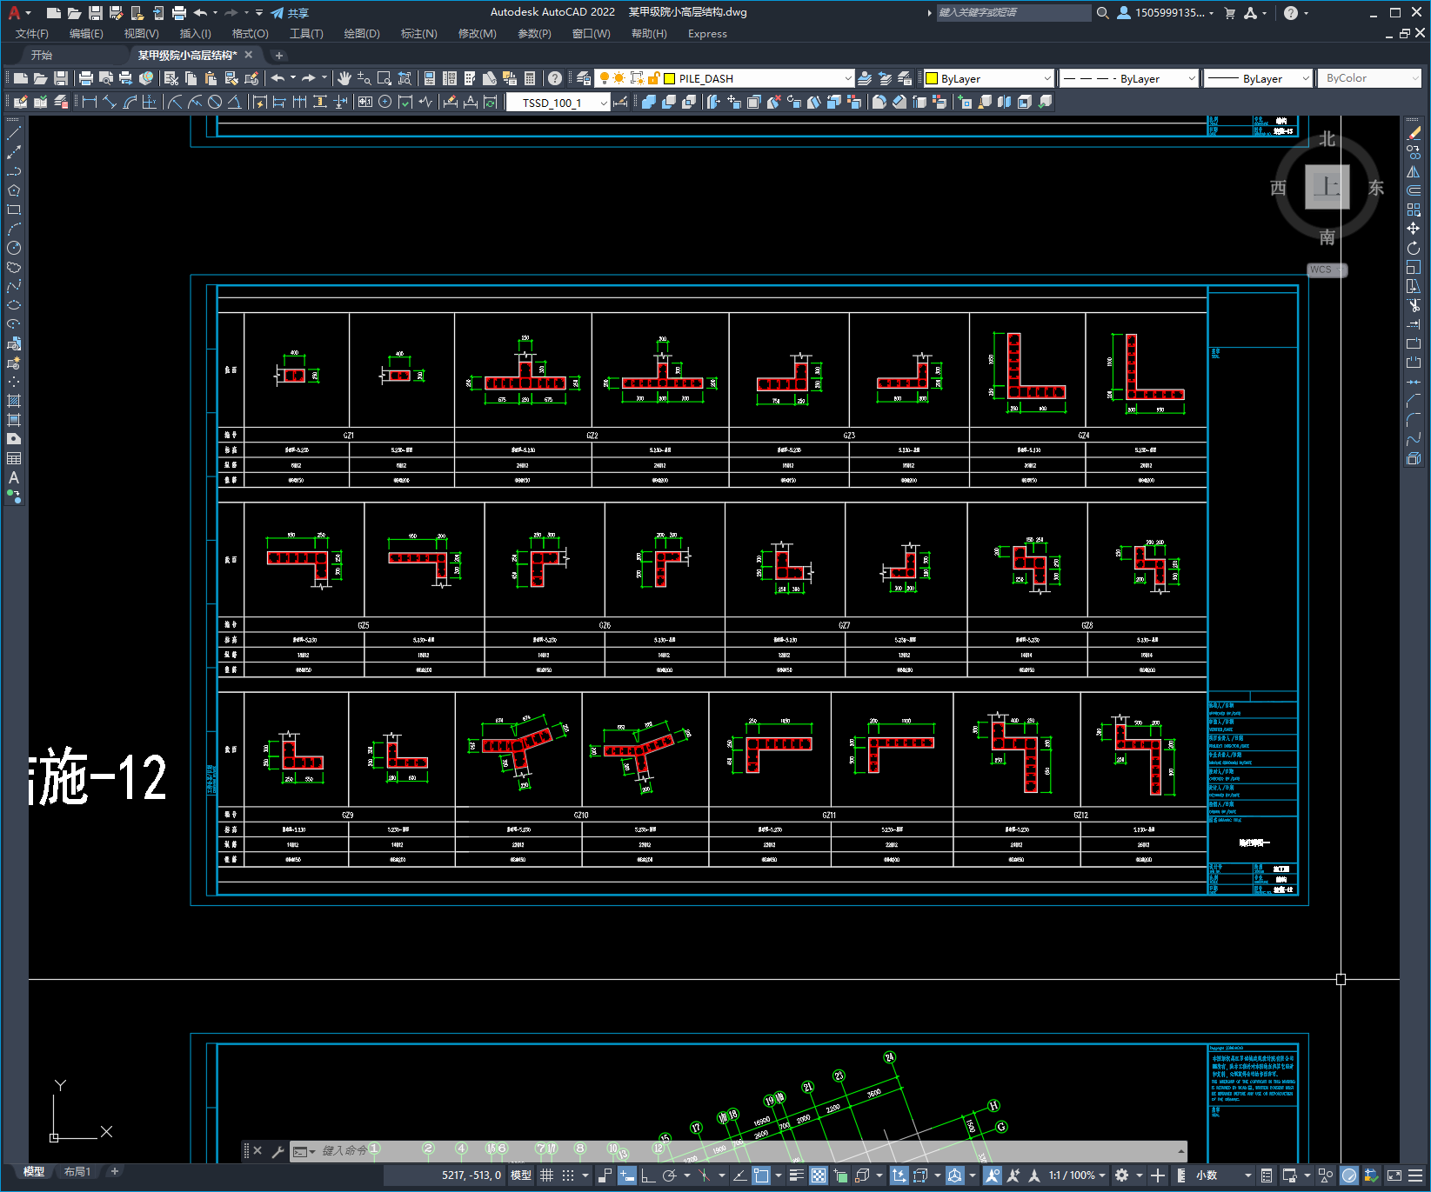Switch to the 布局1 layout tab
This screenshot has height=1192, width=1431.
[77, 1172]
